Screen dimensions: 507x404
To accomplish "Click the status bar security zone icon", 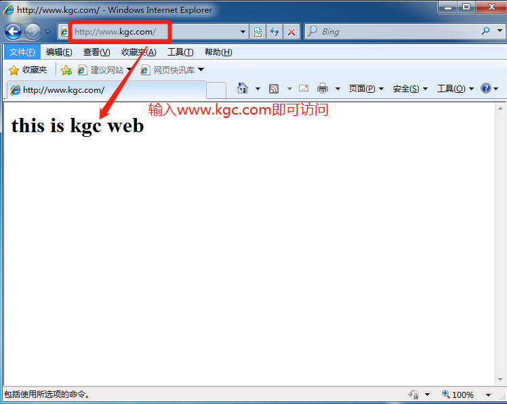I will tap(414, 395).
